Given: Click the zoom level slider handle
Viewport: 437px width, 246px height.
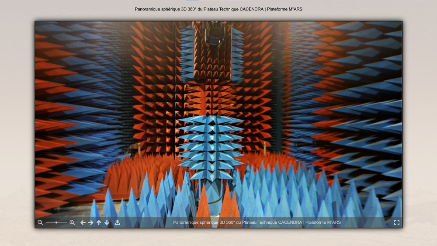Looking at the screenshot, I should (x=56, y=222).
